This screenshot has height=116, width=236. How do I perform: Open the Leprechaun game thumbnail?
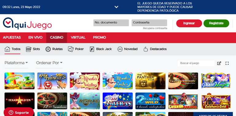pos(20,81)
